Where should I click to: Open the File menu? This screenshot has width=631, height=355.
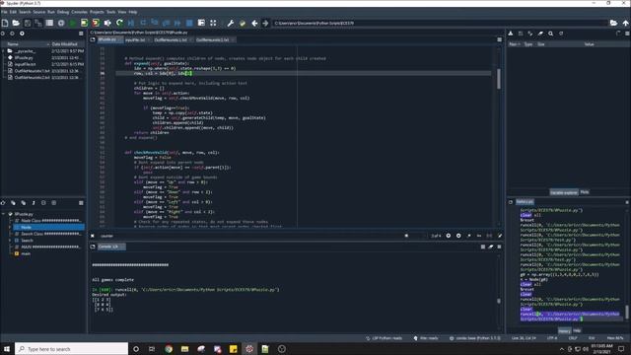tap(4, 12)
